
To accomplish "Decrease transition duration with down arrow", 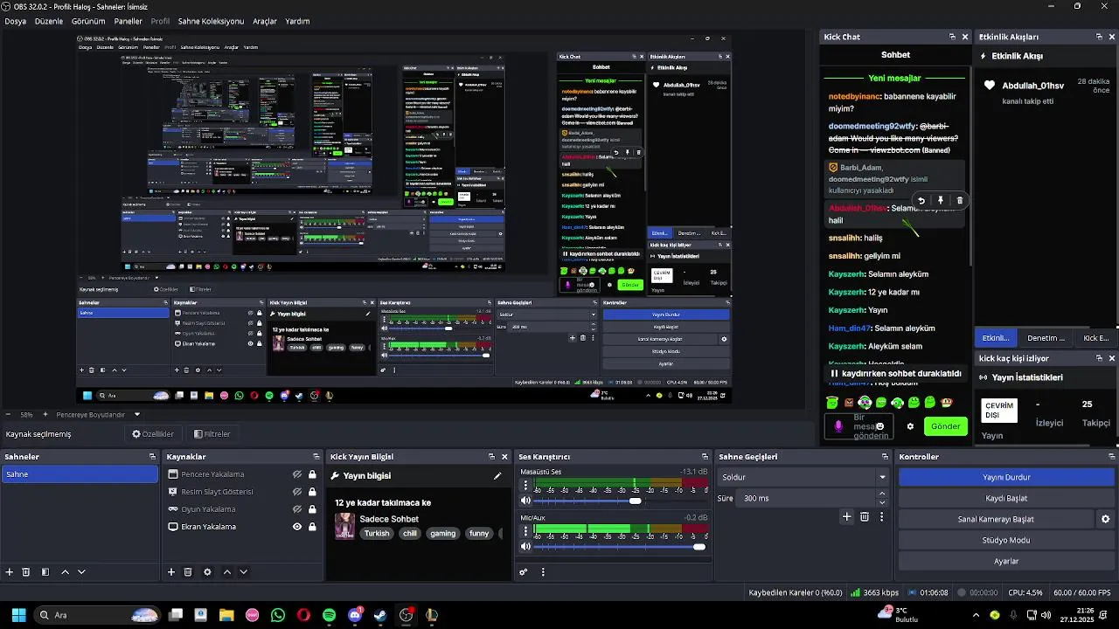I will [881, 502].
